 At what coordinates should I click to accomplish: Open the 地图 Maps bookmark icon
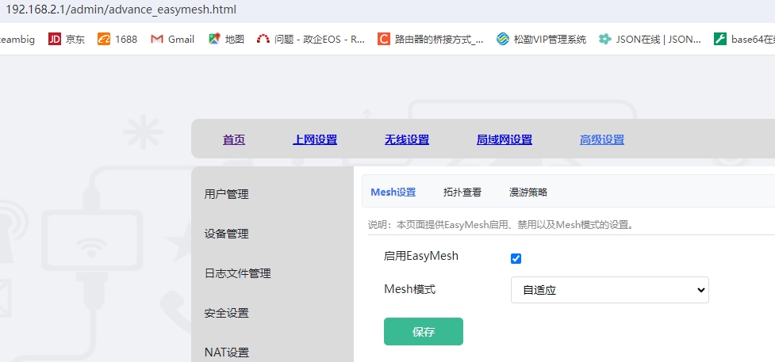click(x=213, y=39)
